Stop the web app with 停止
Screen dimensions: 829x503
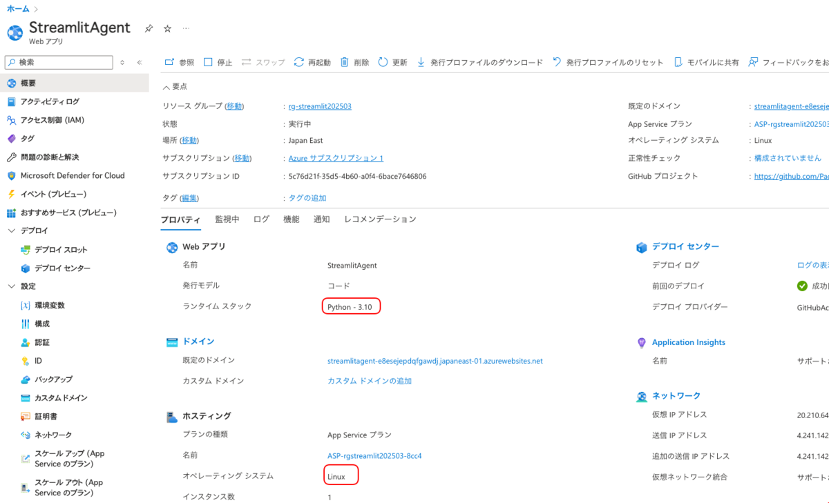[218, 62]
